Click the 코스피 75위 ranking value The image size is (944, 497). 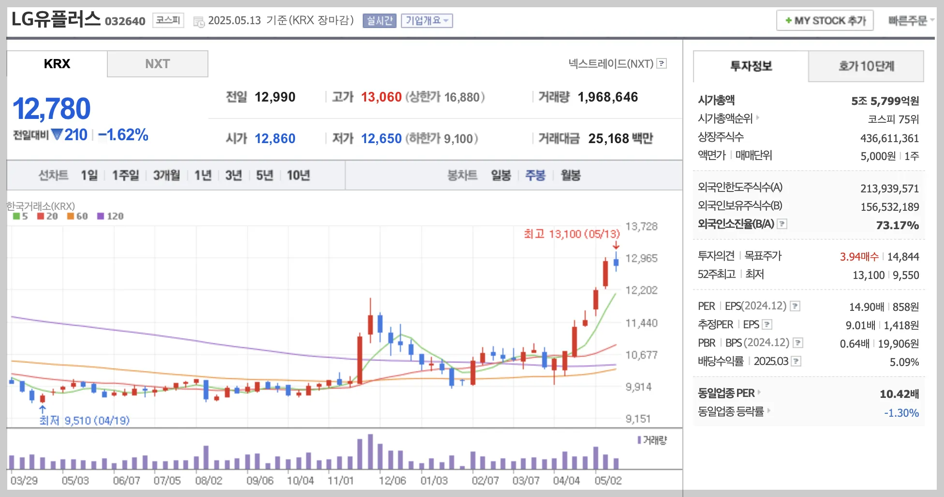[893, 119]
